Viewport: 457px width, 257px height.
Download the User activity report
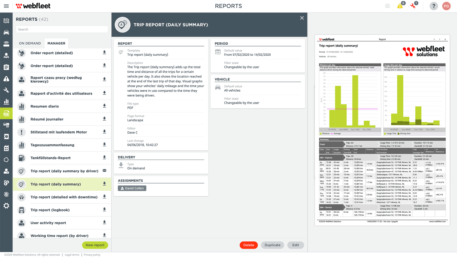click(105, 222)
